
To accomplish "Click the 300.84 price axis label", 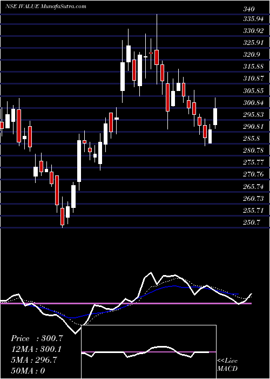I will [253, 103].
